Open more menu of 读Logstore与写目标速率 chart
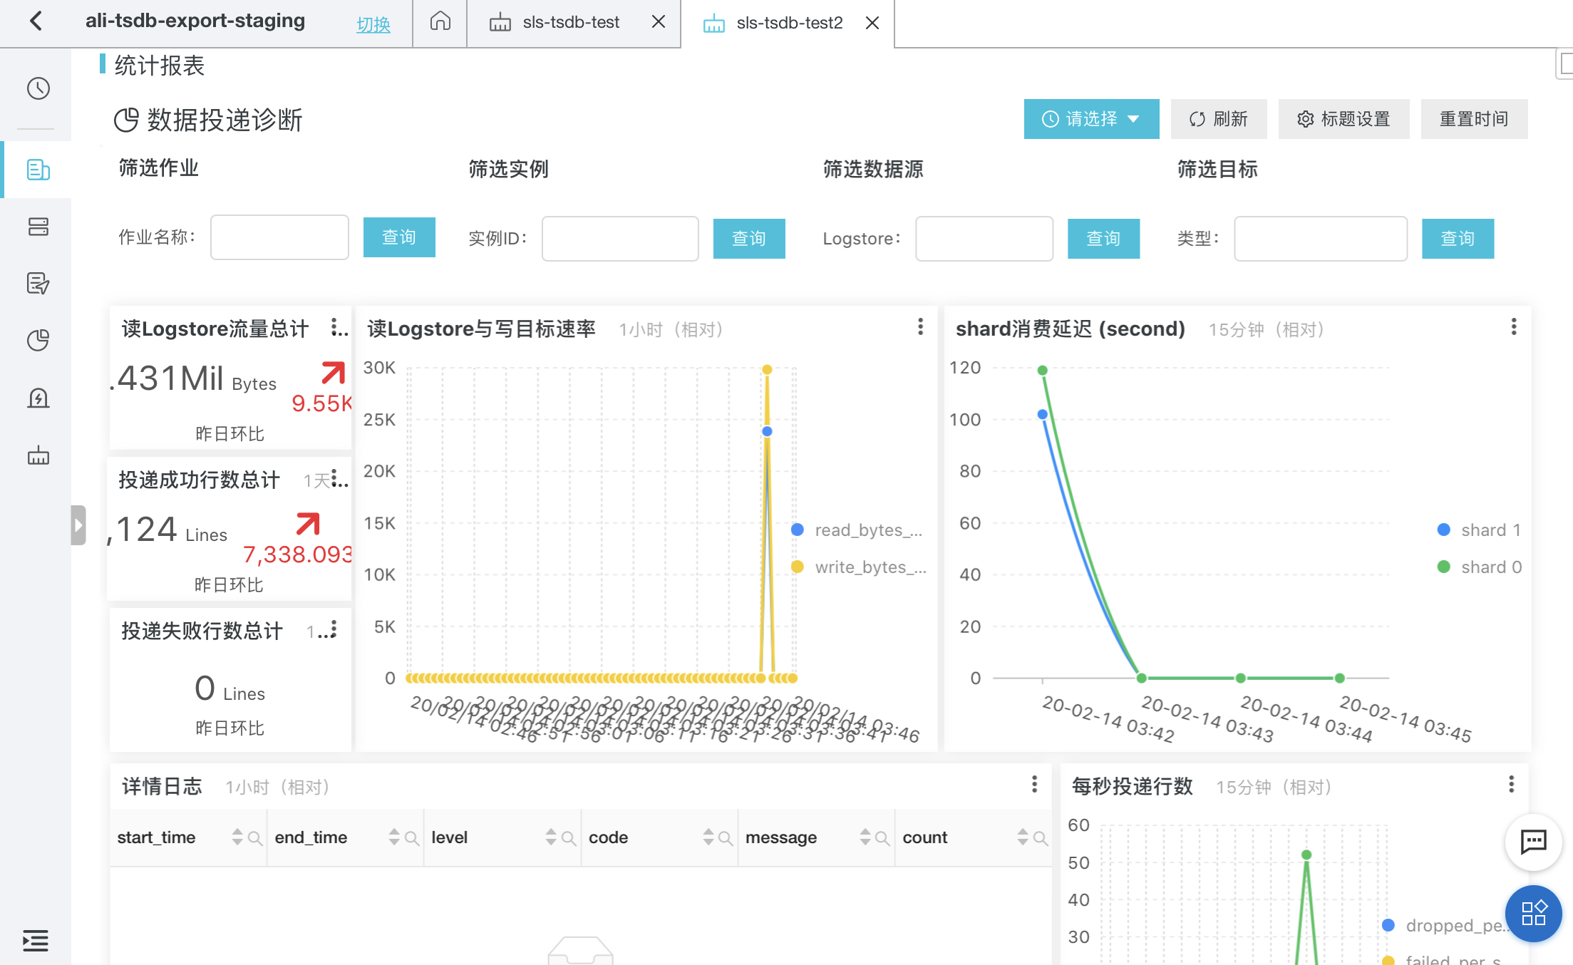The height and width of the screenshot is (965, 1573). click(x=920, y=327)
